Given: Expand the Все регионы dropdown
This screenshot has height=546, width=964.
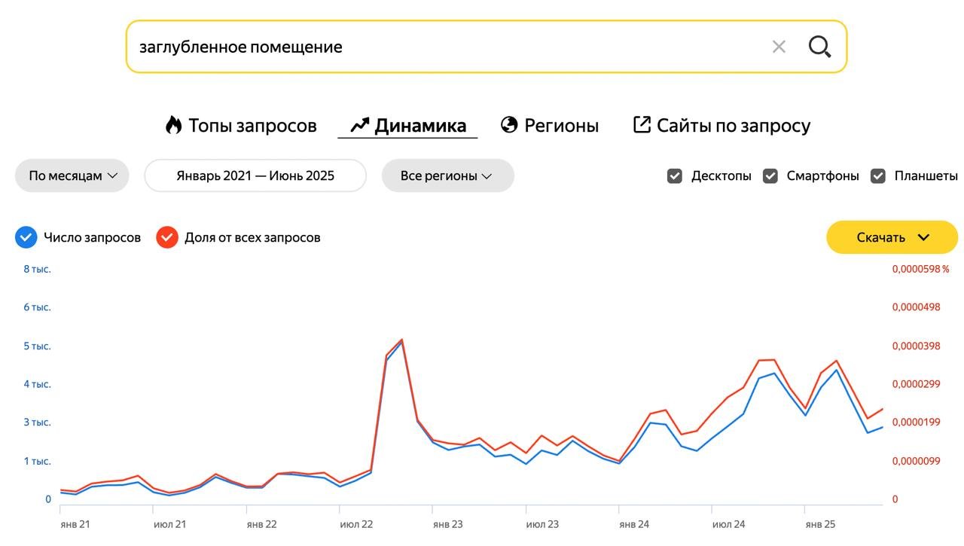Looking at the screenshot, I should coord(447,176).
